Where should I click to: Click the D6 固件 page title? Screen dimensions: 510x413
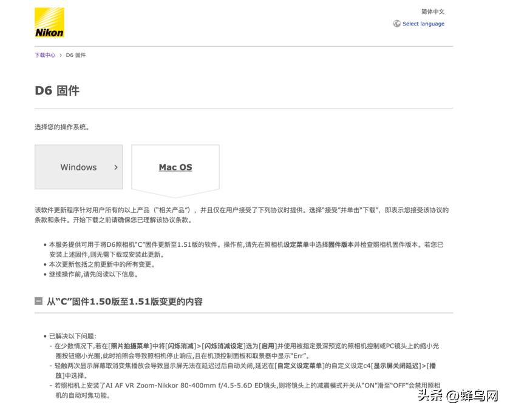tap(57, 90)
